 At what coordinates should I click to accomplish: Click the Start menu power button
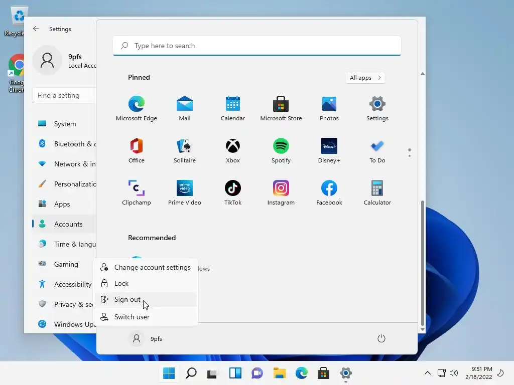381,338
